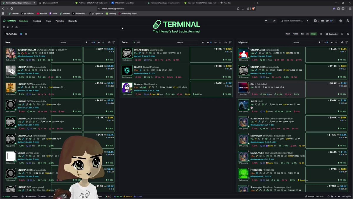Open the Rewards nav tab
This screenshot has height=199, width=353.
coord(73,21)
